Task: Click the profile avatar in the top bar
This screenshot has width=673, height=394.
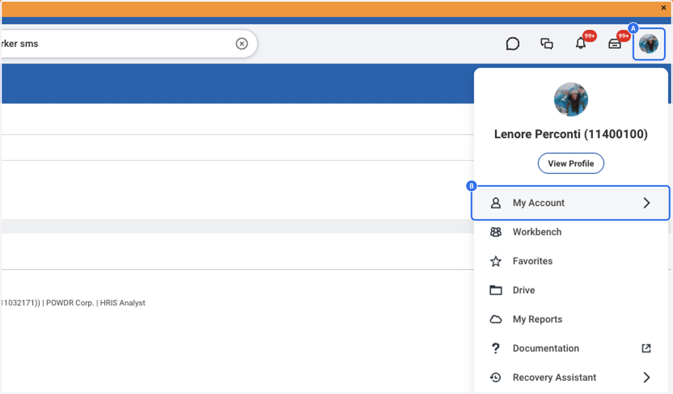Action: tap(649, 44)
